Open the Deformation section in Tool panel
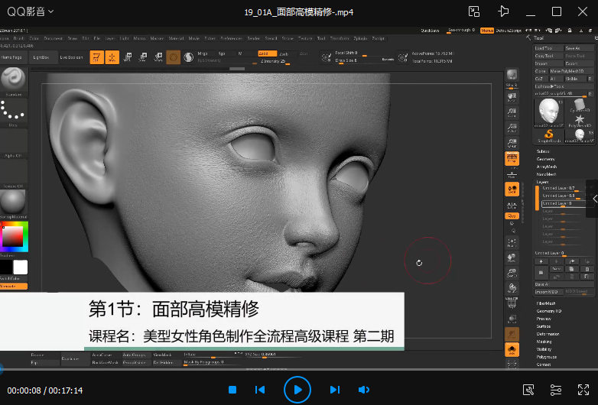Viewport: 598px width, 405px height. 549,334
